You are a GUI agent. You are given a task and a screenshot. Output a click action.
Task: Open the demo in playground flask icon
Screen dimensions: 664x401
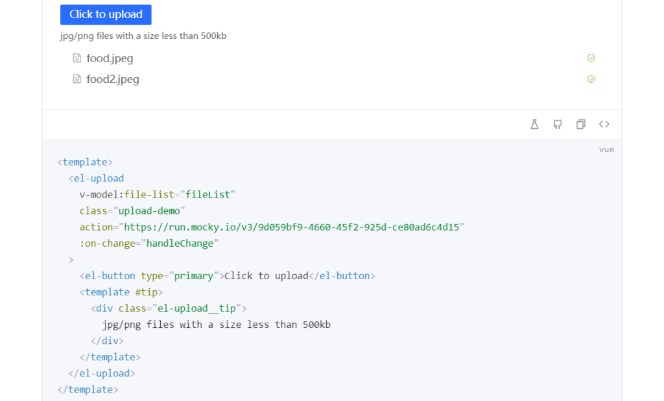point(534,124)
